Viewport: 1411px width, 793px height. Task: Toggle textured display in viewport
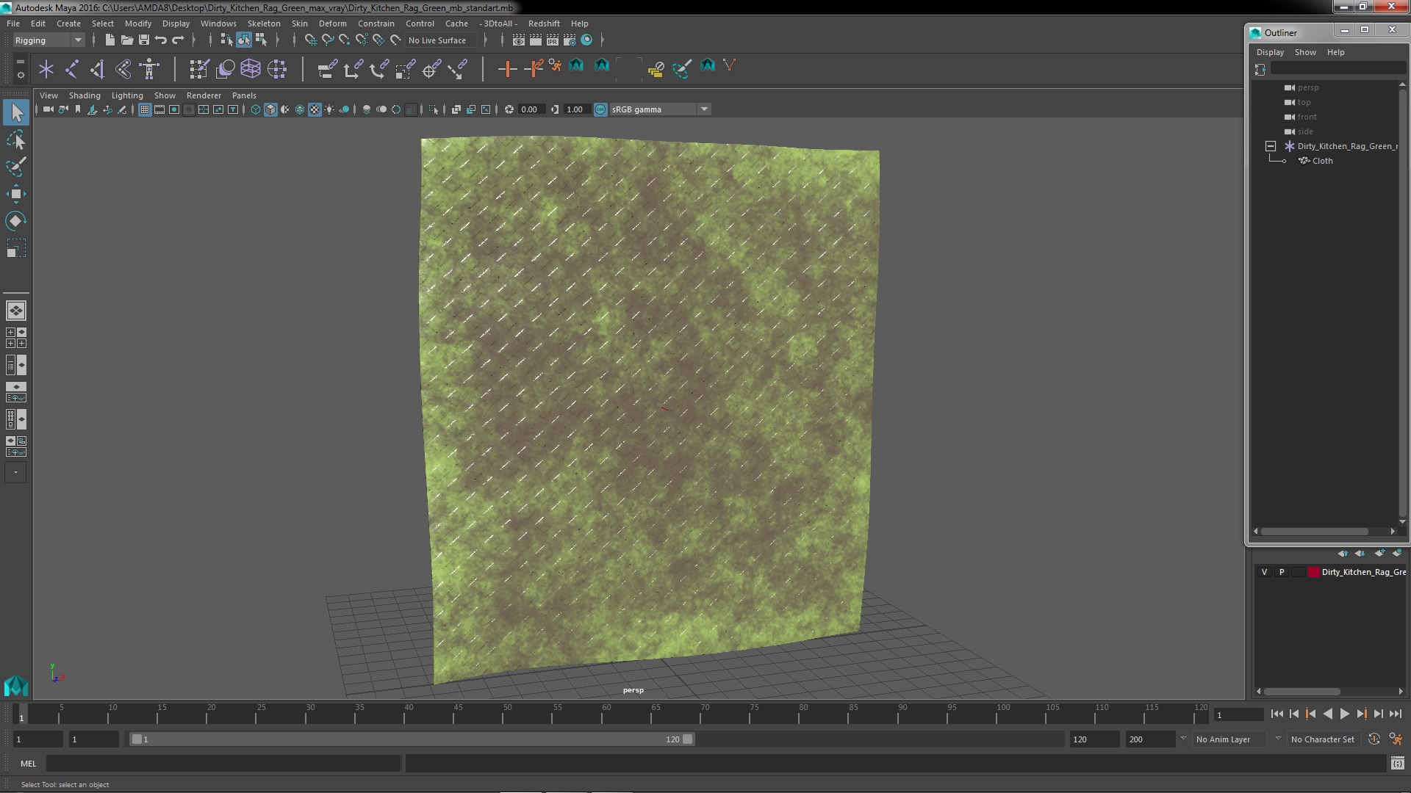pos(315,109)
